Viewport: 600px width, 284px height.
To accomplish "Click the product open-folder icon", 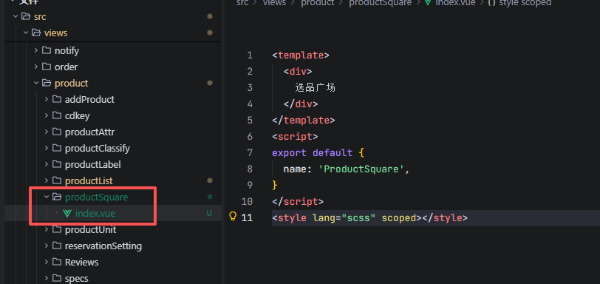I will (x=47, y=83).
